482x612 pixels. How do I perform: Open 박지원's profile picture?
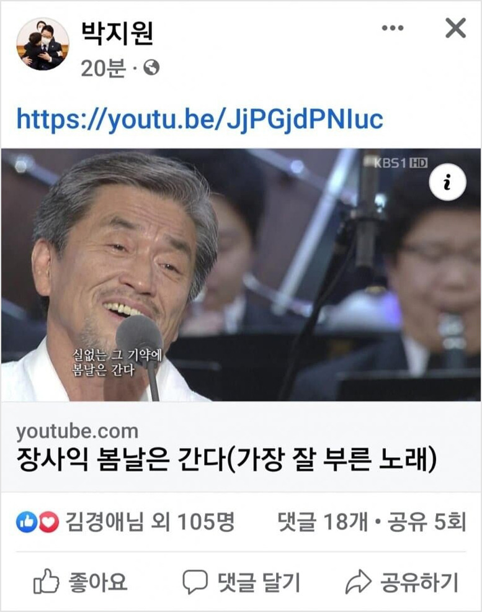tap(43, 43)
